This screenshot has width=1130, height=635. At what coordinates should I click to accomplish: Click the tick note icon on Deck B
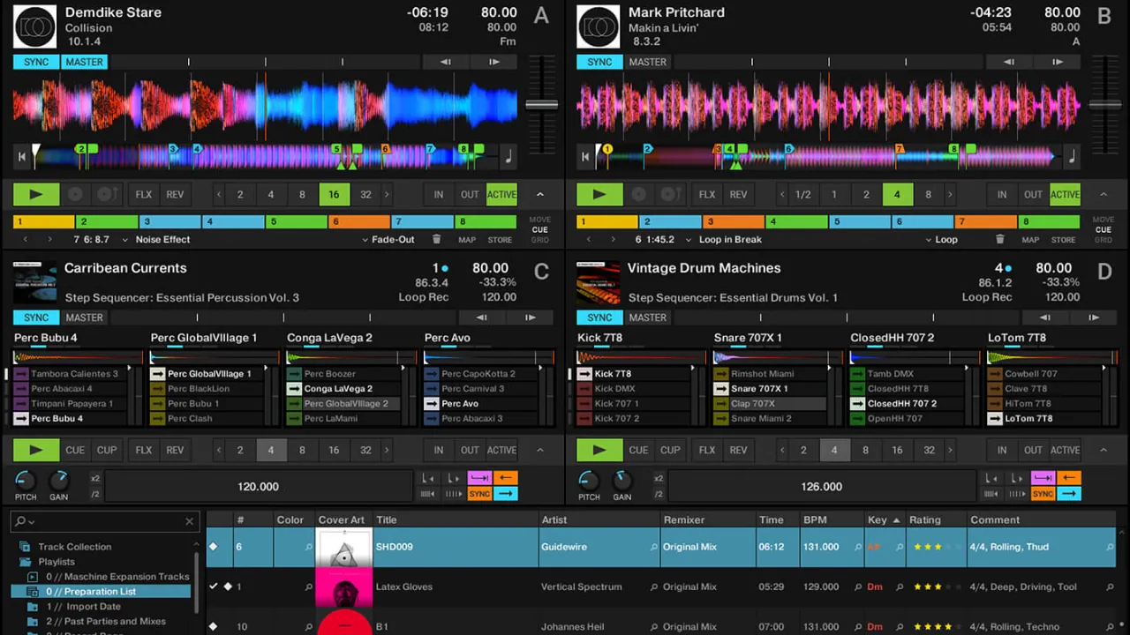tap(1072, 157)
